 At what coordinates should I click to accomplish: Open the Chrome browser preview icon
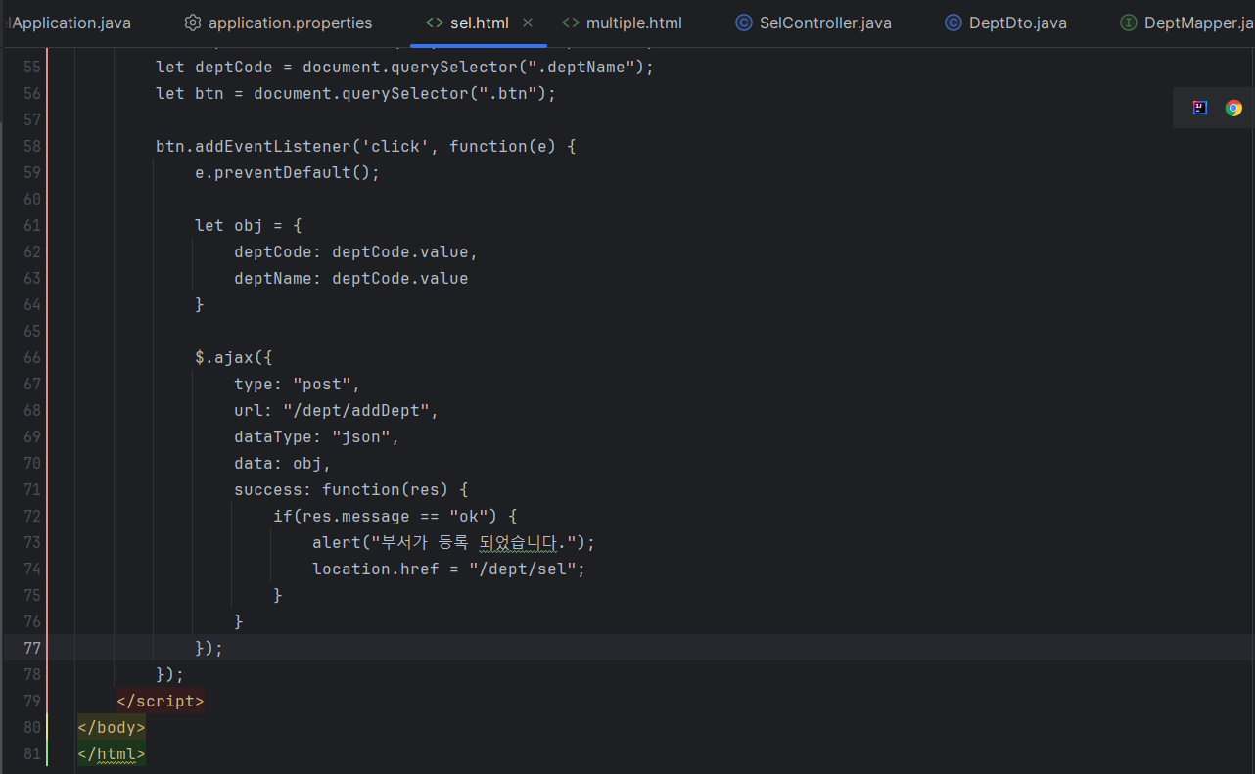tap(1233, 108)
